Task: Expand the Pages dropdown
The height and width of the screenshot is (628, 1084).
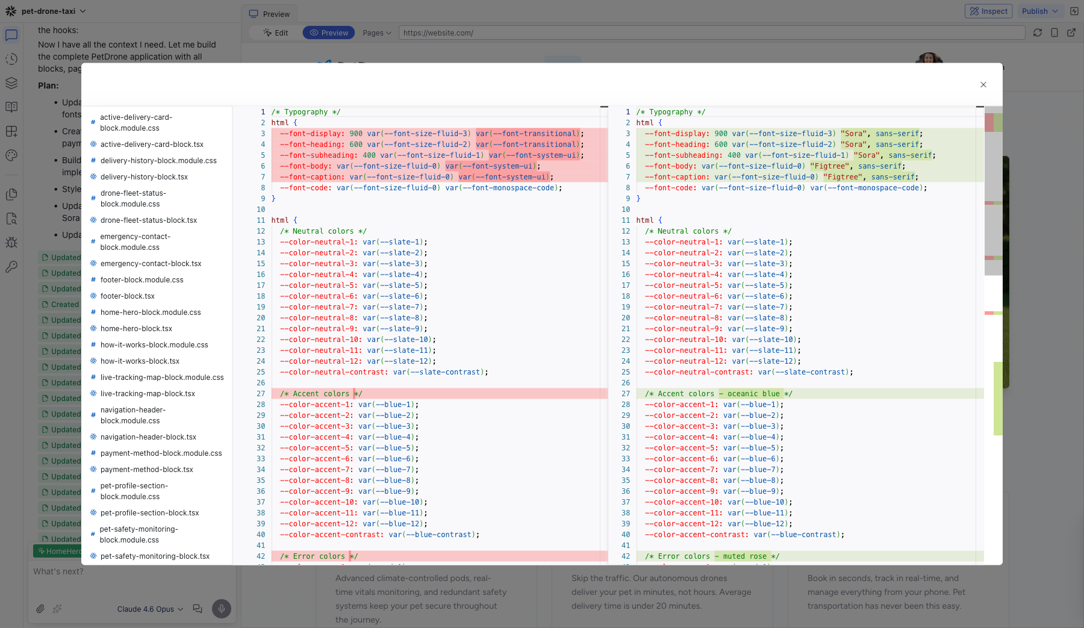Action: pos(377,33)
